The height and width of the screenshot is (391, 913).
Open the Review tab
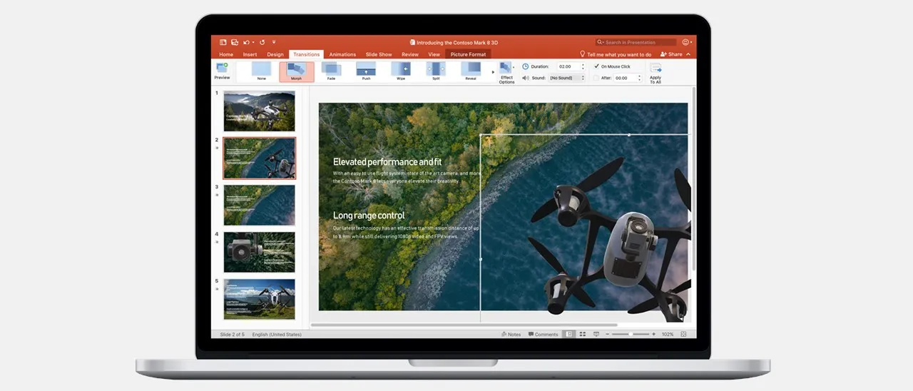[410, 54]
